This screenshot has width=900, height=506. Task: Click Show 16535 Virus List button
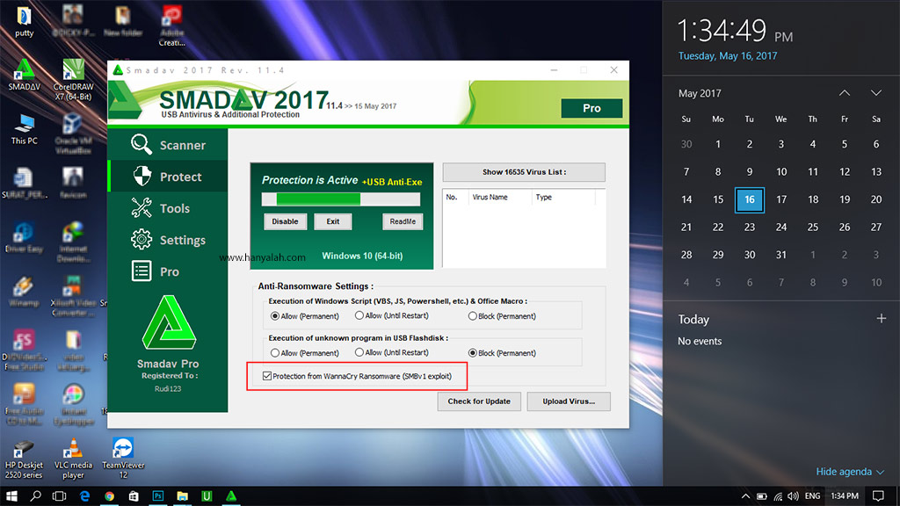point(524,172)
